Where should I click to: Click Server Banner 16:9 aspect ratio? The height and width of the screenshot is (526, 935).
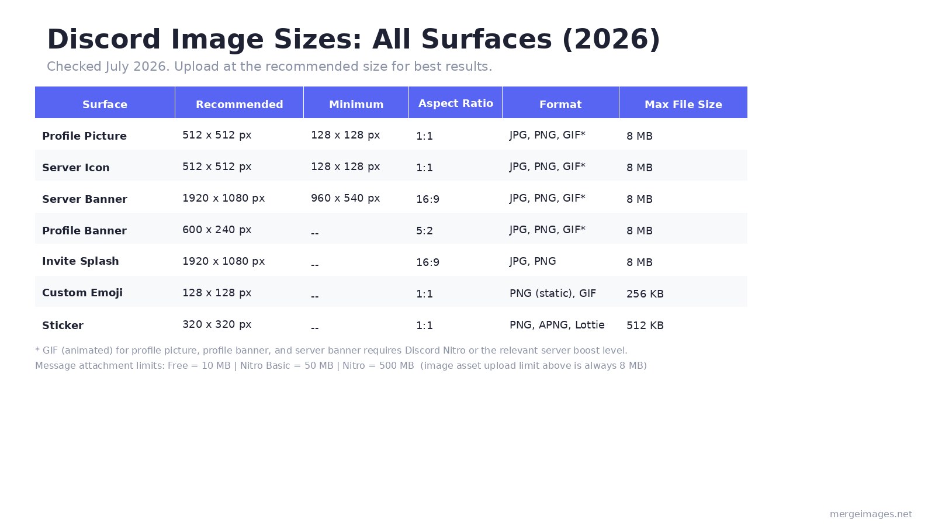pyautogui.click(x=427, y=199)
